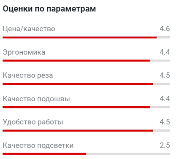Select the 'Эргономика' parameter label
Viewport: 179px width, 159px height.
coord(24,53)
